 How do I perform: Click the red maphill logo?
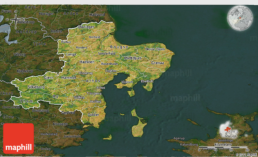click(19, 138)
